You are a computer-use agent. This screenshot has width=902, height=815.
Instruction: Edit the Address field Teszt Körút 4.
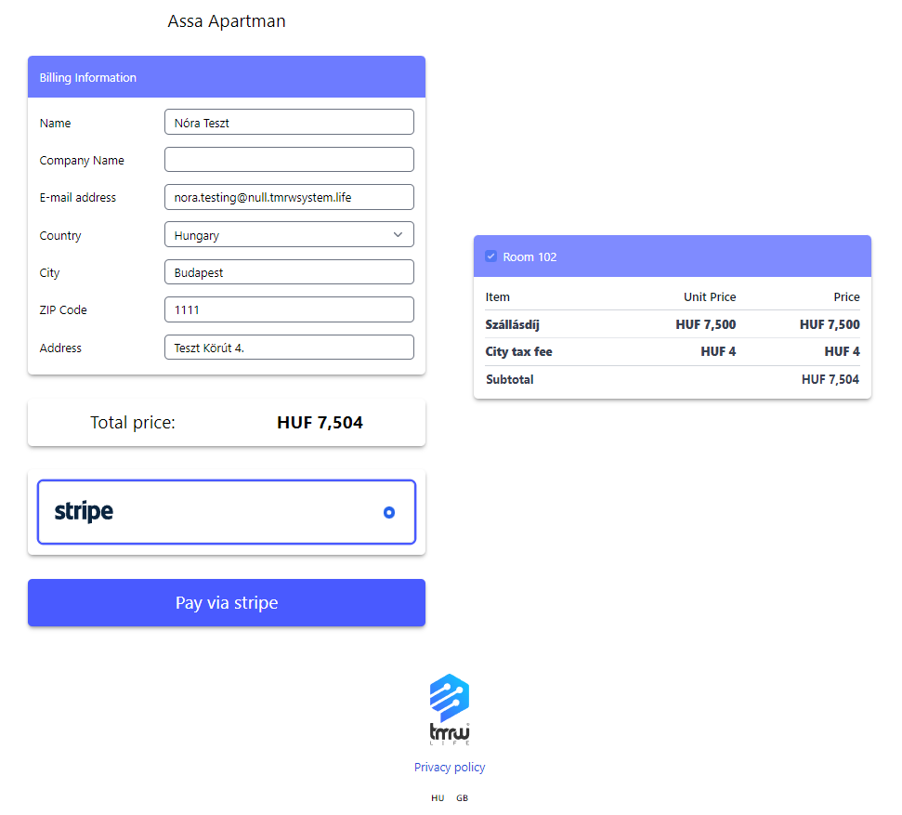click(x=289, y=348)
